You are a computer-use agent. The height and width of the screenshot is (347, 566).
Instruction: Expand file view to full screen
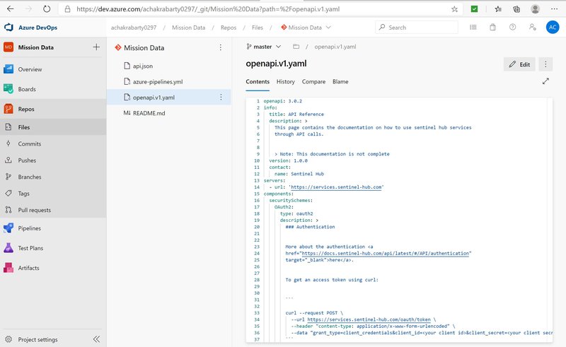(x=545, y=81)
